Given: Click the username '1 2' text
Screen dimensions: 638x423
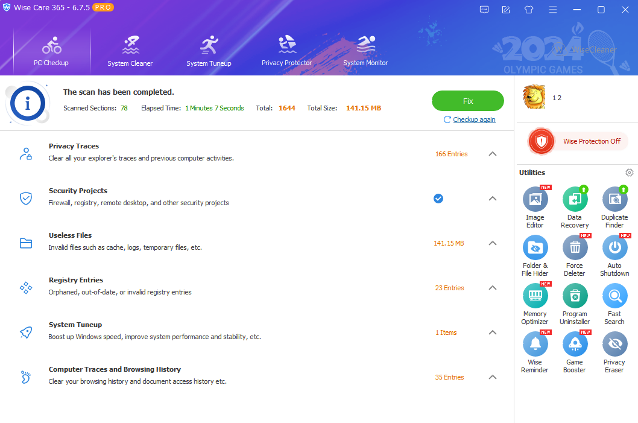Looking at the screenshot, I should tap(557, 98).
